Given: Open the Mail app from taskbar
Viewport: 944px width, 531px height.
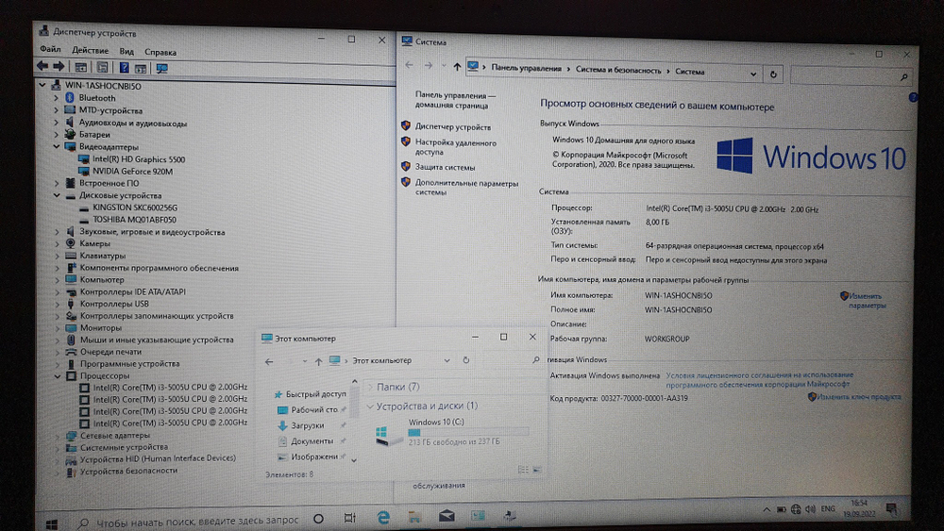Looking at the screenshot, I should pyautogui.click(x=447, y=516).
